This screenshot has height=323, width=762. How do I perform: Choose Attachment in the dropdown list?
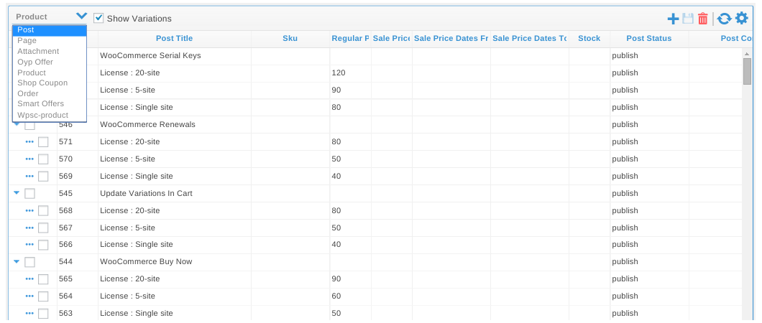coord(50,52)
